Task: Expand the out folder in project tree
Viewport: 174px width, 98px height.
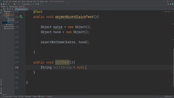Action: point(5,15)
